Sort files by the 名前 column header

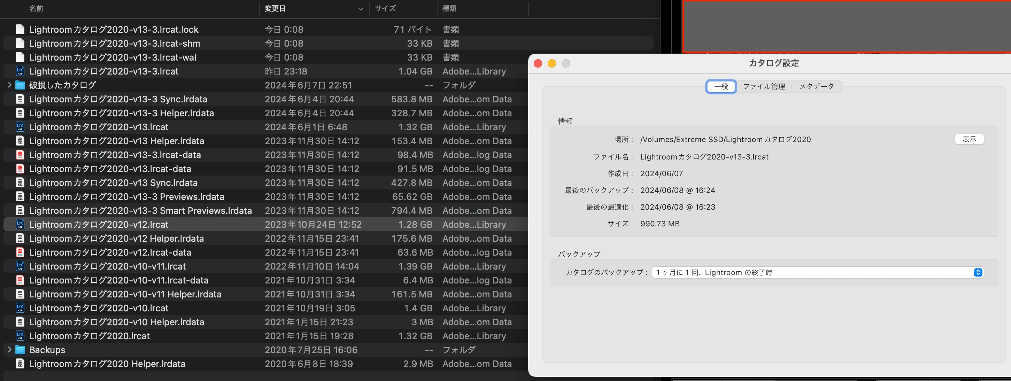pos(36,9)
